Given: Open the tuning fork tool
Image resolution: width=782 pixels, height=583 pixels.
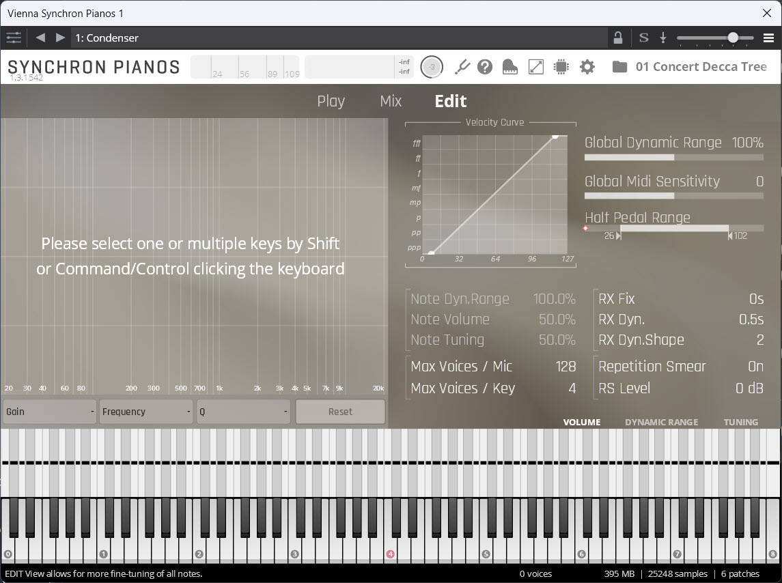Looking at the screenshot, I should (462, 67).
